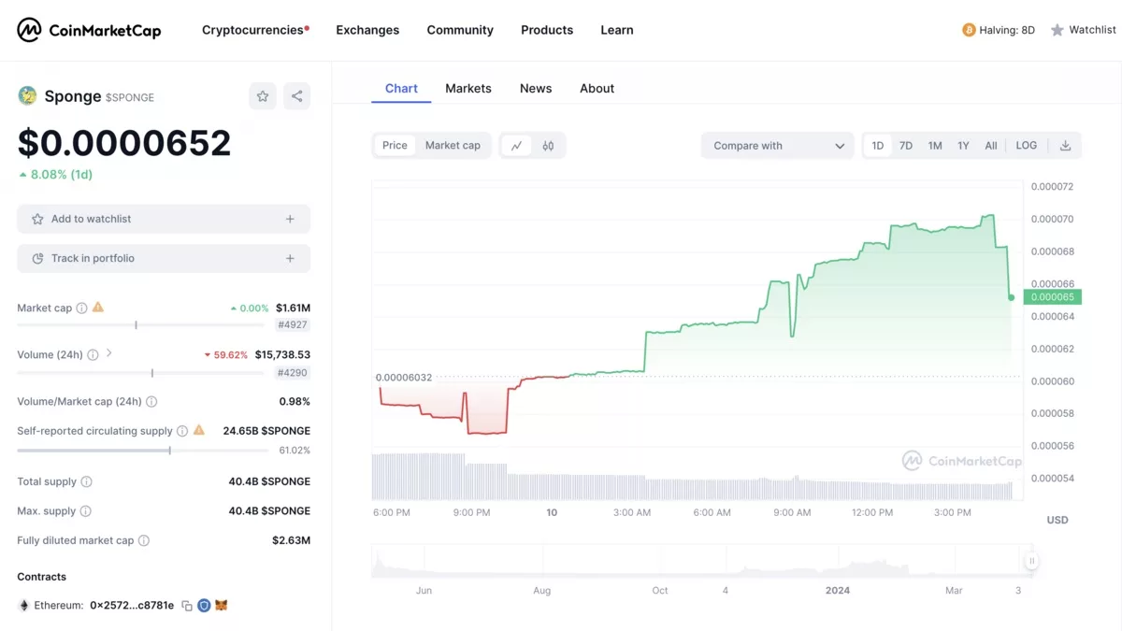Select the 7D time range

coord(906,145)
